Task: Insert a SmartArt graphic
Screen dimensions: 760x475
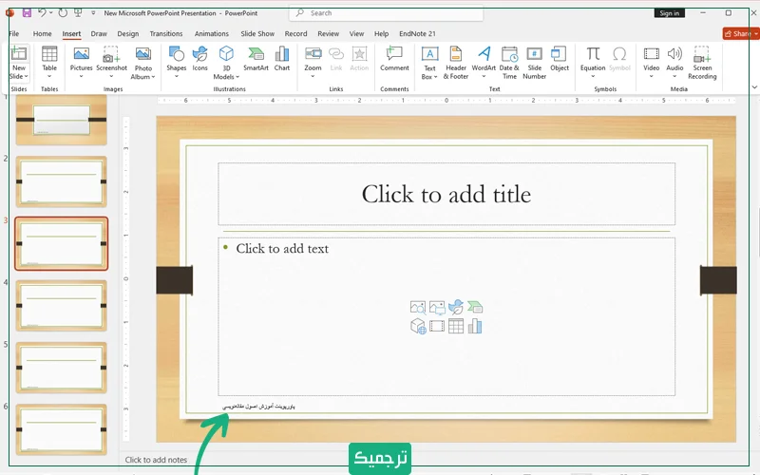Action: pos(256,59)
